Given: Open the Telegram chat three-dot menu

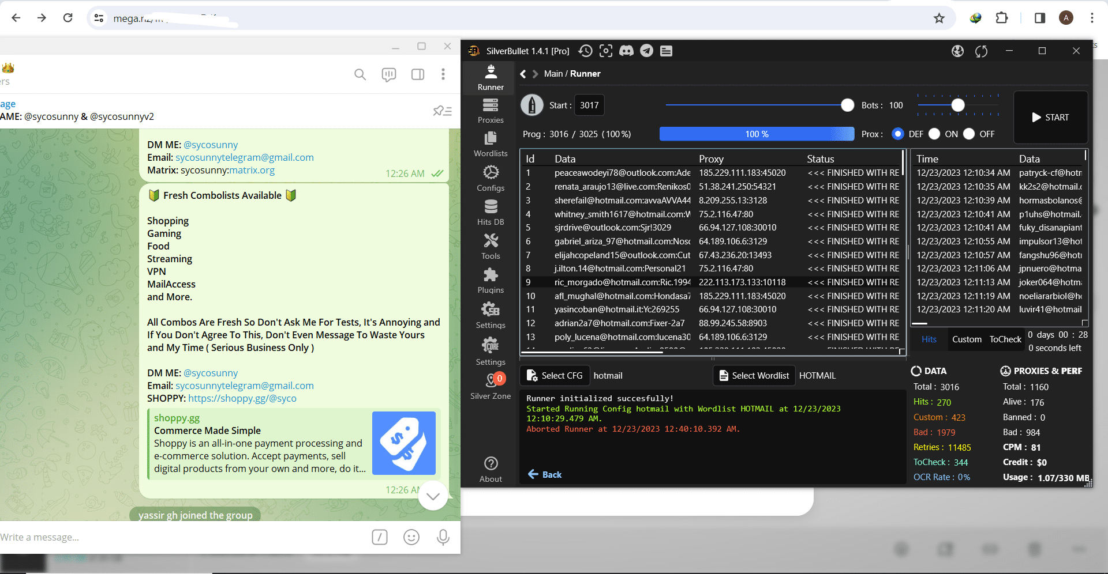Looking at the screenshot, I should coord(443,74).
